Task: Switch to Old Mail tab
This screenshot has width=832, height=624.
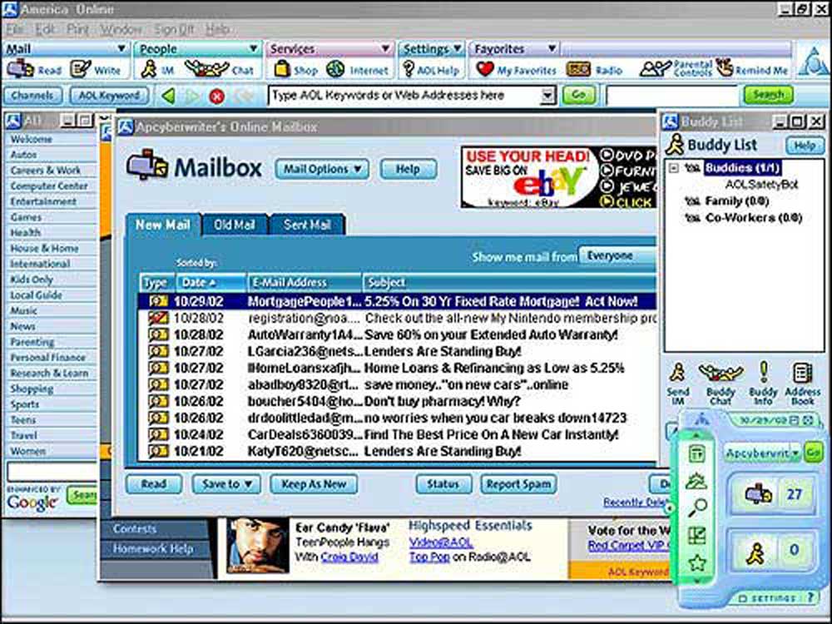Action: pyautogui.click(x=235, y=225)
